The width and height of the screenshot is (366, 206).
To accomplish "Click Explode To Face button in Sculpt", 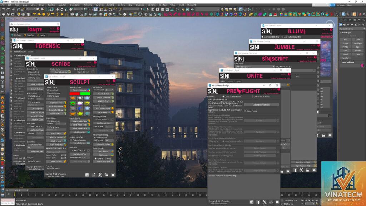I will tap(56, 103).
